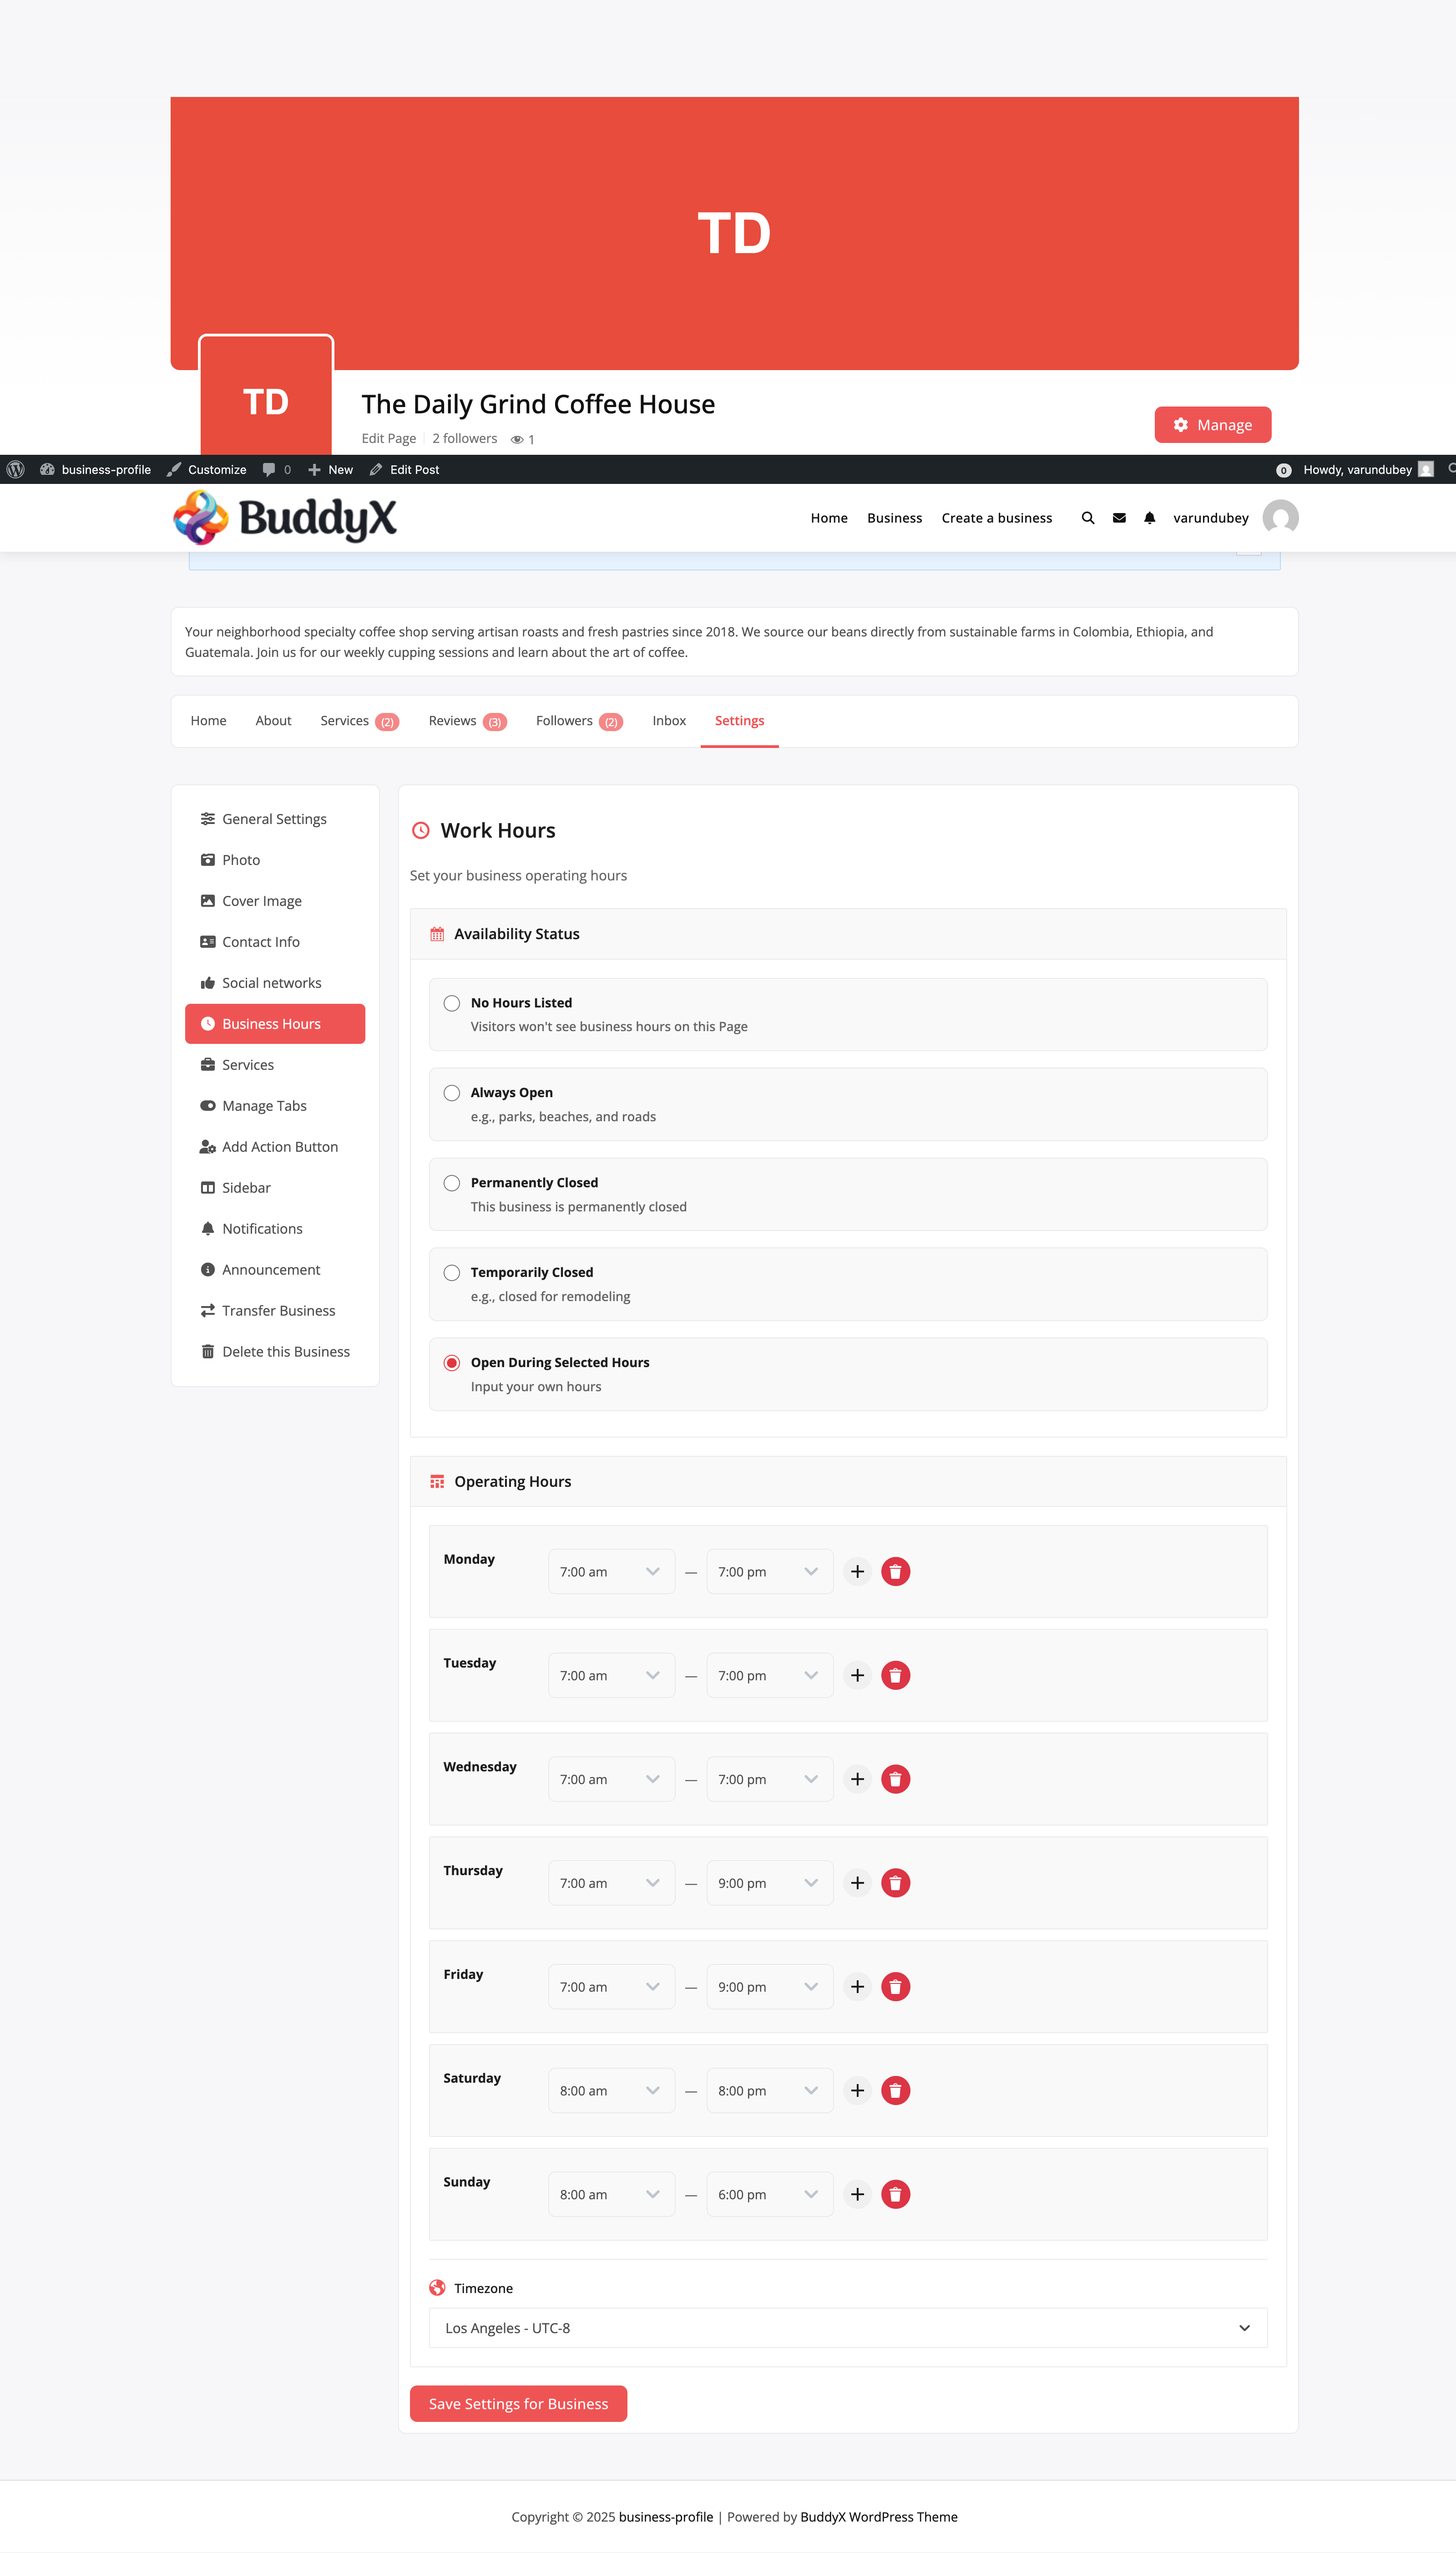Viewport: 1456px width, 2553px height.
Task: Select Open During Selected Hours radio
Action: tap(452, 1363)
